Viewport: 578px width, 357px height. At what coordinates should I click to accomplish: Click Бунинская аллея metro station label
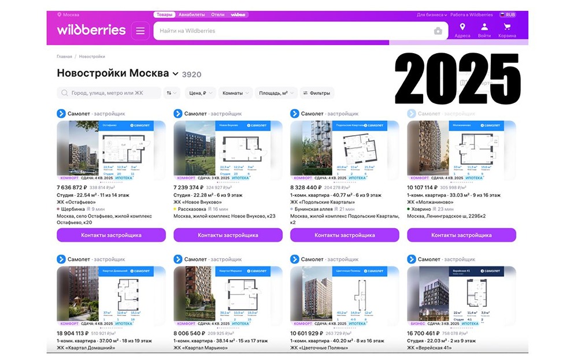click(x=314, y=209)
